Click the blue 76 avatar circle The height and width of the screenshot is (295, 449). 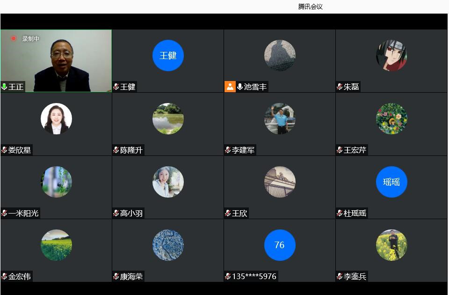[280, 245]
